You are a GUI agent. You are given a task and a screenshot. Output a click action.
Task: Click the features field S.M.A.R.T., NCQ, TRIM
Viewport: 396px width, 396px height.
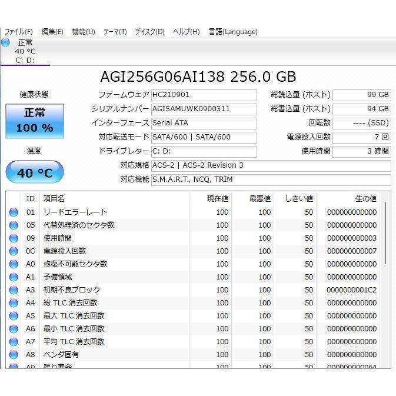(x=271, y=180)
